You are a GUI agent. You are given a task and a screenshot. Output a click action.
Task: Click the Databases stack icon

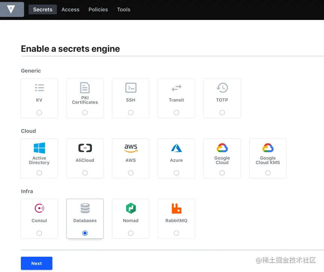click(x=85, y=208)
